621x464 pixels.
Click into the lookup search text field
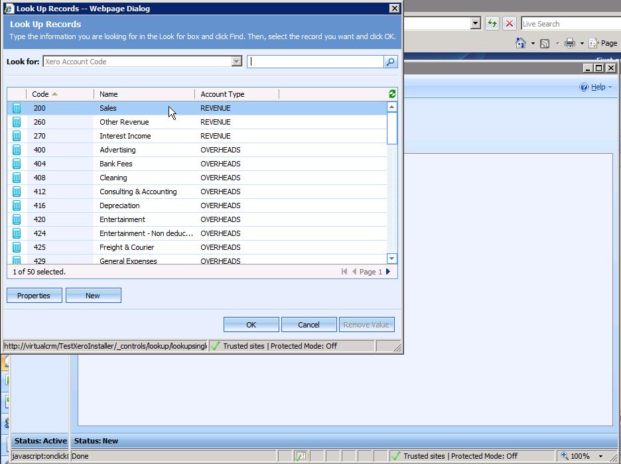coord(316,62)
